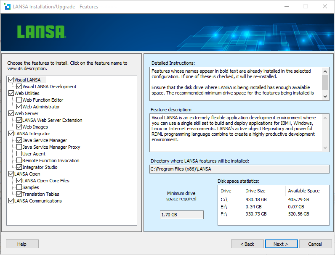
Task: Click the installation directory path field
Action: click(239, 169)
